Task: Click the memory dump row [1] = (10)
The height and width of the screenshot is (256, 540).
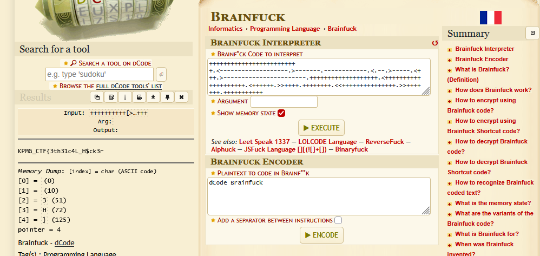Action: point(38,191)
